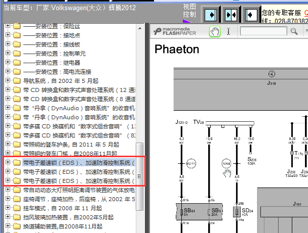This screenshot has width=308, height=233.
Task: Select 安装位置：控制单元 tree item
Action: [54, 54]
